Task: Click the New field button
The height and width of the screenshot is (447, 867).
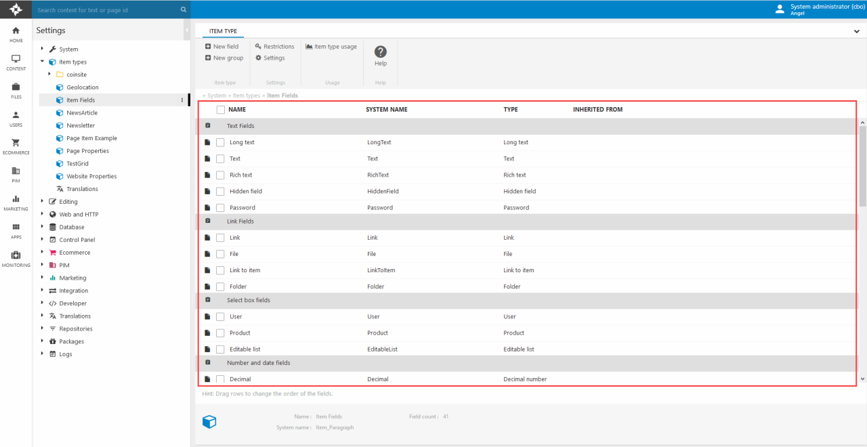Action: [221, 47]
